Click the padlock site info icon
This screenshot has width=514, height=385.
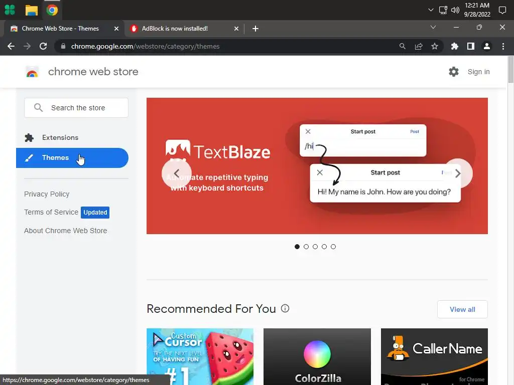coord(63,46)
